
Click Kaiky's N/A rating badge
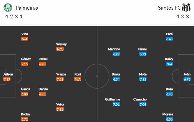pyautogui.click(x=169, y=64)
